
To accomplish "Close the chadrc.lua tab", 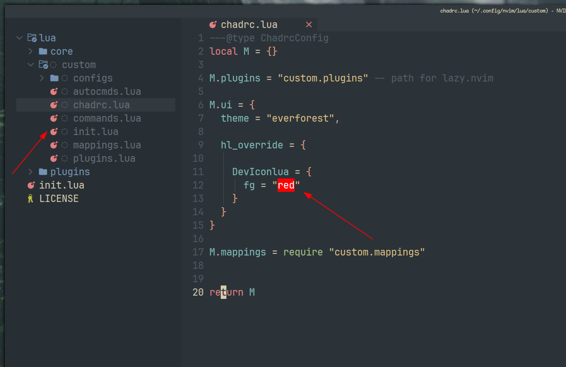I will click(x=309, y=25).
